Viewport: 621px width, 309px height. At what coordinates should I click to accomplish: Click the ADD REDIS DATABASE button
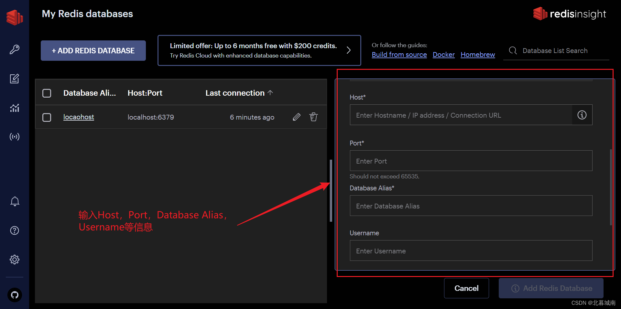(93, 50)
